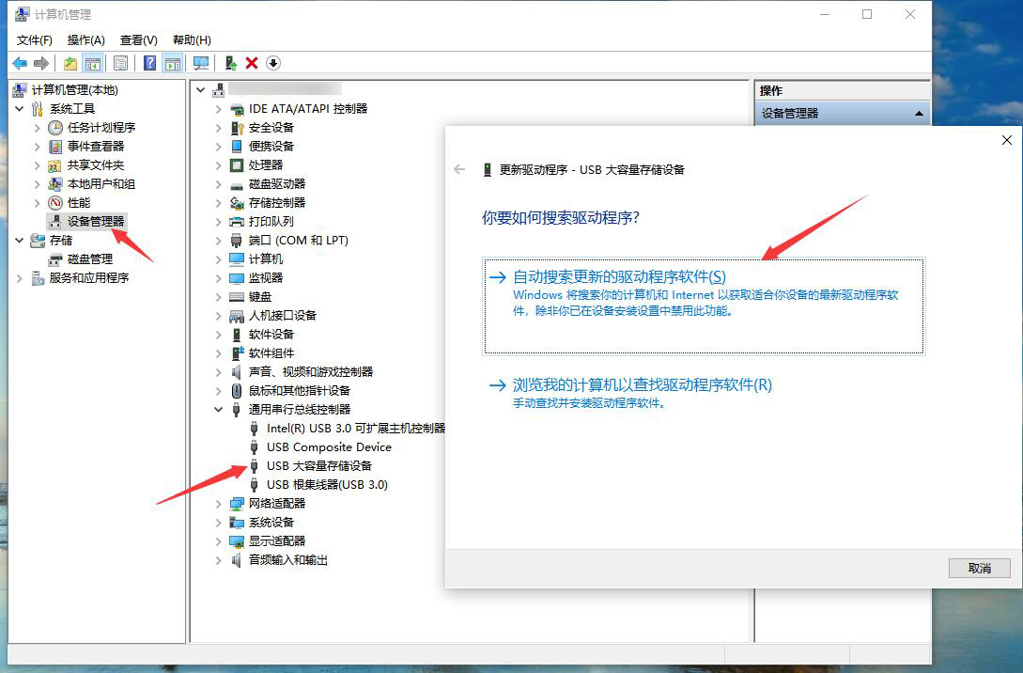
Task: Click the 鼠标和其他指针设备 mouse icon
Action: point(237,391)
